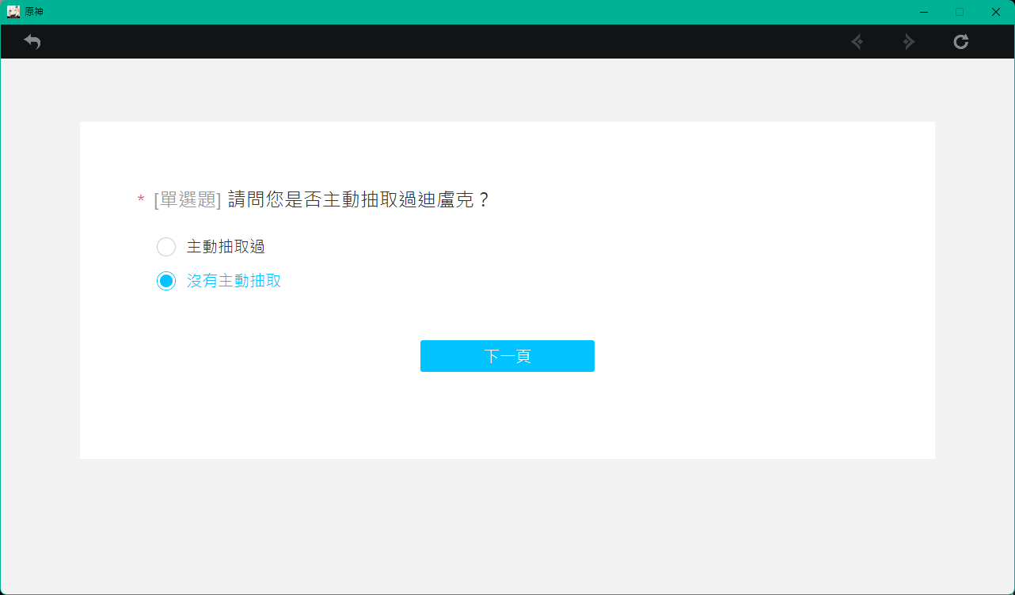
Task: Click the disabled maximize window button
Action: pyautogui.click(x=960, y=12)
